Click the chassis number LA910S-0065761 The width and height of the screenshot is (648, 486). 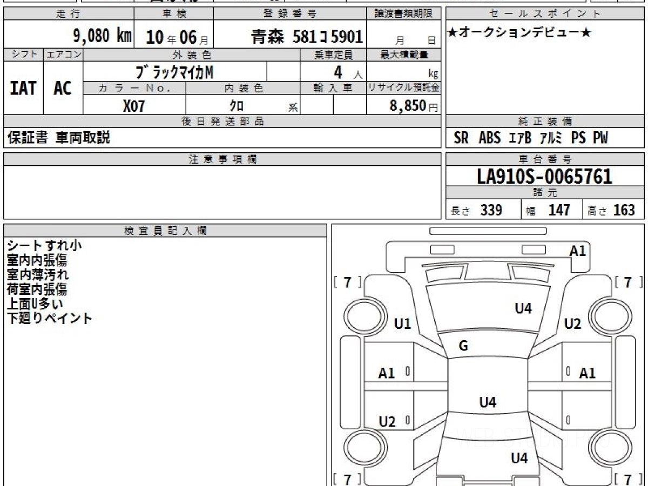[545, 176]
